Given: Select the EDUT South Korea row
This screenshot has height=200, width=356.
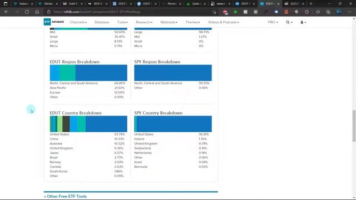Looking at the screenshot, I should (87, 172).
